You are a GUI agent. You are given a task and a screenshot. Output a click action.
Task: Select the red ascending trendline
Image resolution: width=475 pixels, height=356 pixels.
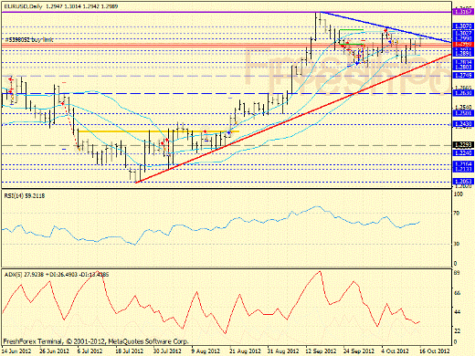292,119
